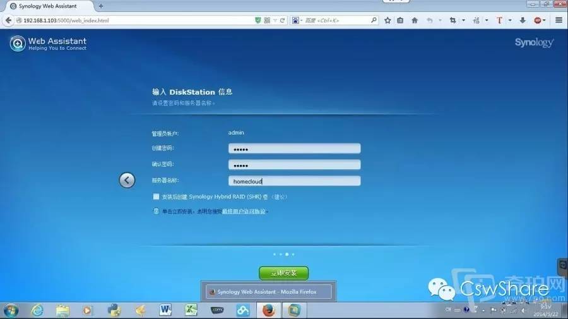The width and height of the screenshot is (568, 319).
Task: Click the QR code icon in address bar
Action: (267, 20)
